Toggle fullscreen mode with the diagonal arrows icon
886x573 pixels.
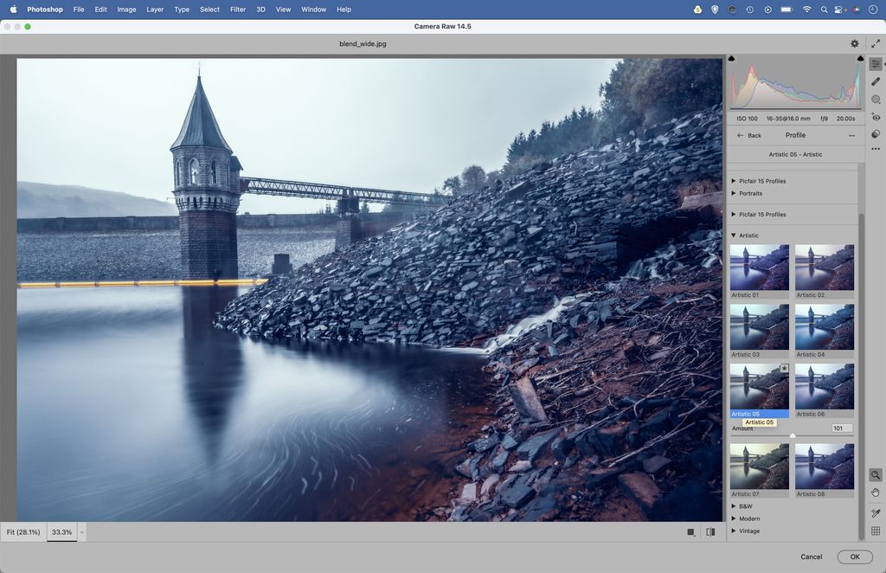click(x=876, y=42)
